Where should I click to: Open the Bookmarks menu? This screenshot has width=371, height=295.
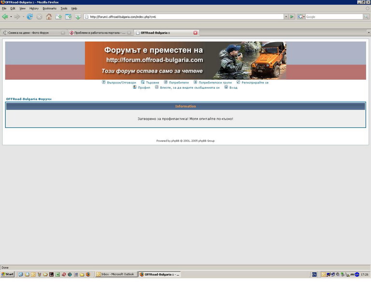(x=49, y=8)
